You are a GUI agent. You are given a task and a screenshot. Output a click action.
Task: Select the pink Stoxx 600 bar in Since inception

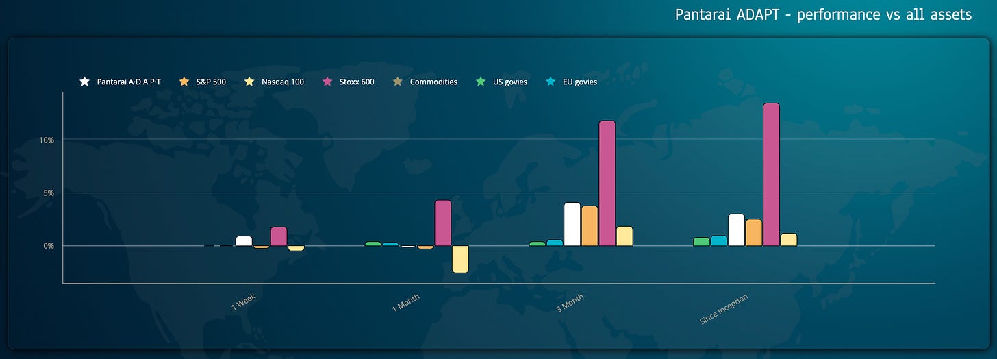[772, 174]
